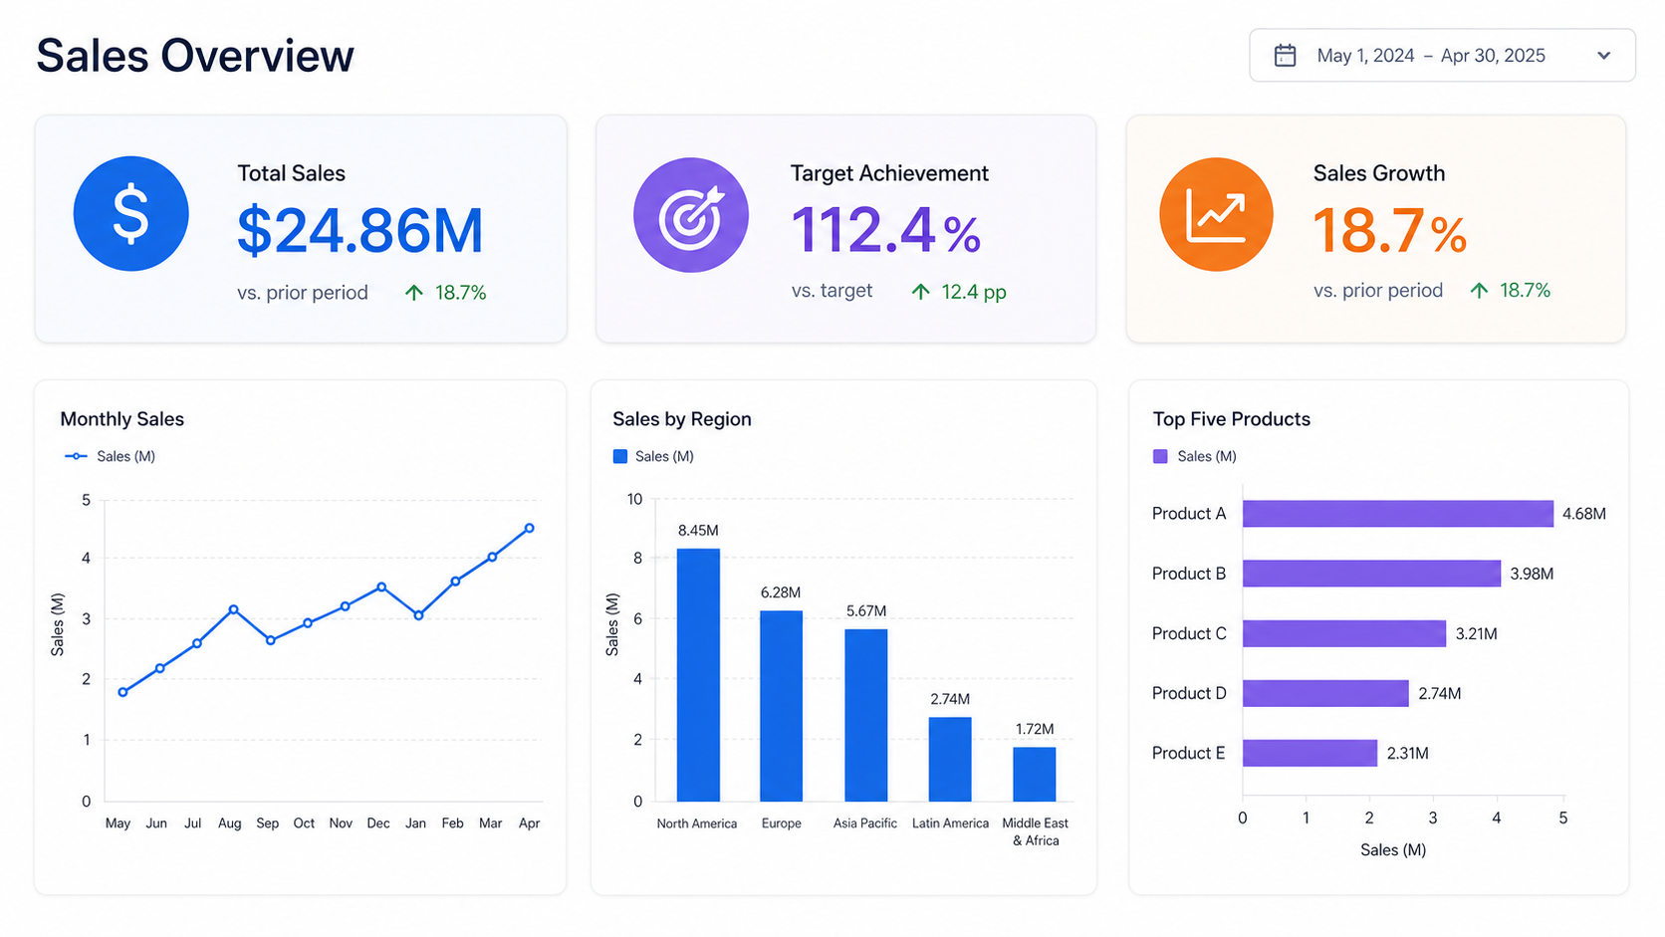The image size is (1665, 937).
Task: Click the Dec data point on line chart
Action: click(381, 587)
